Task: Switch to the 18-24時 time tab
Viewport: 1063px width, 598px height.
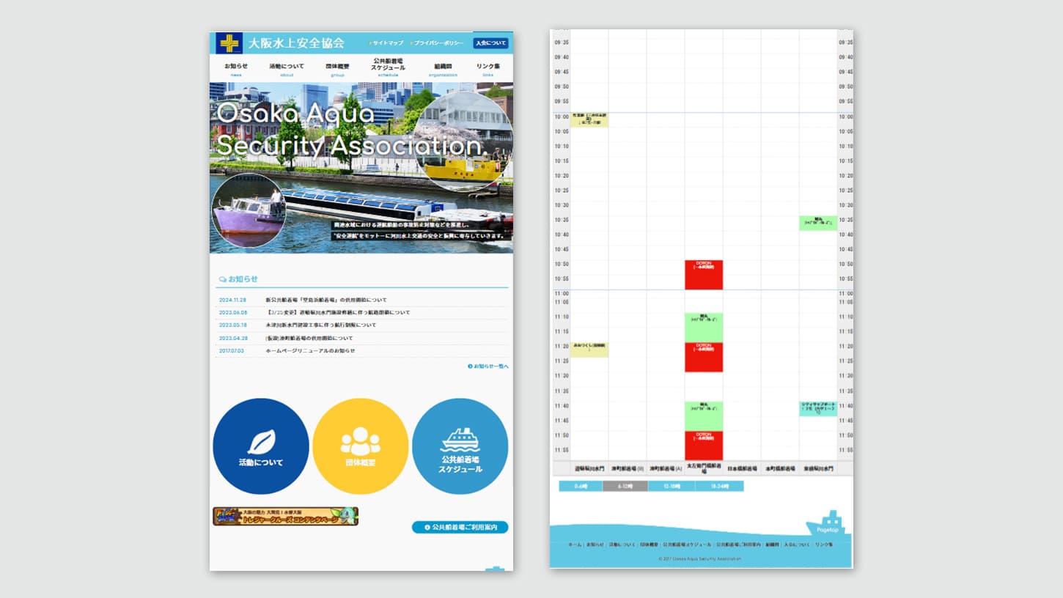Action: pyautogui.click(x=719, y=486)
